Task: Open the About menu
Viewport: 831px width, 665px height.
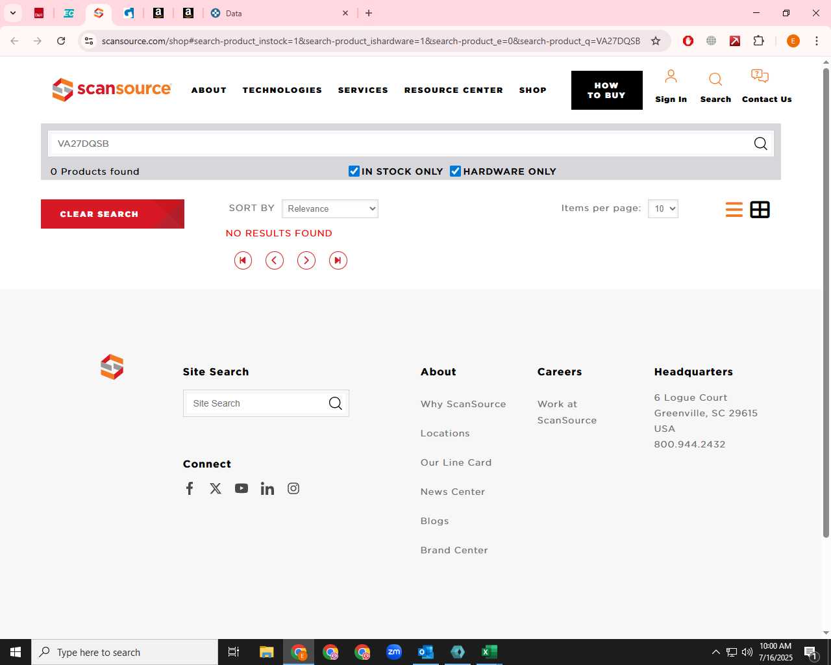Action: click(x=209, y=90)
